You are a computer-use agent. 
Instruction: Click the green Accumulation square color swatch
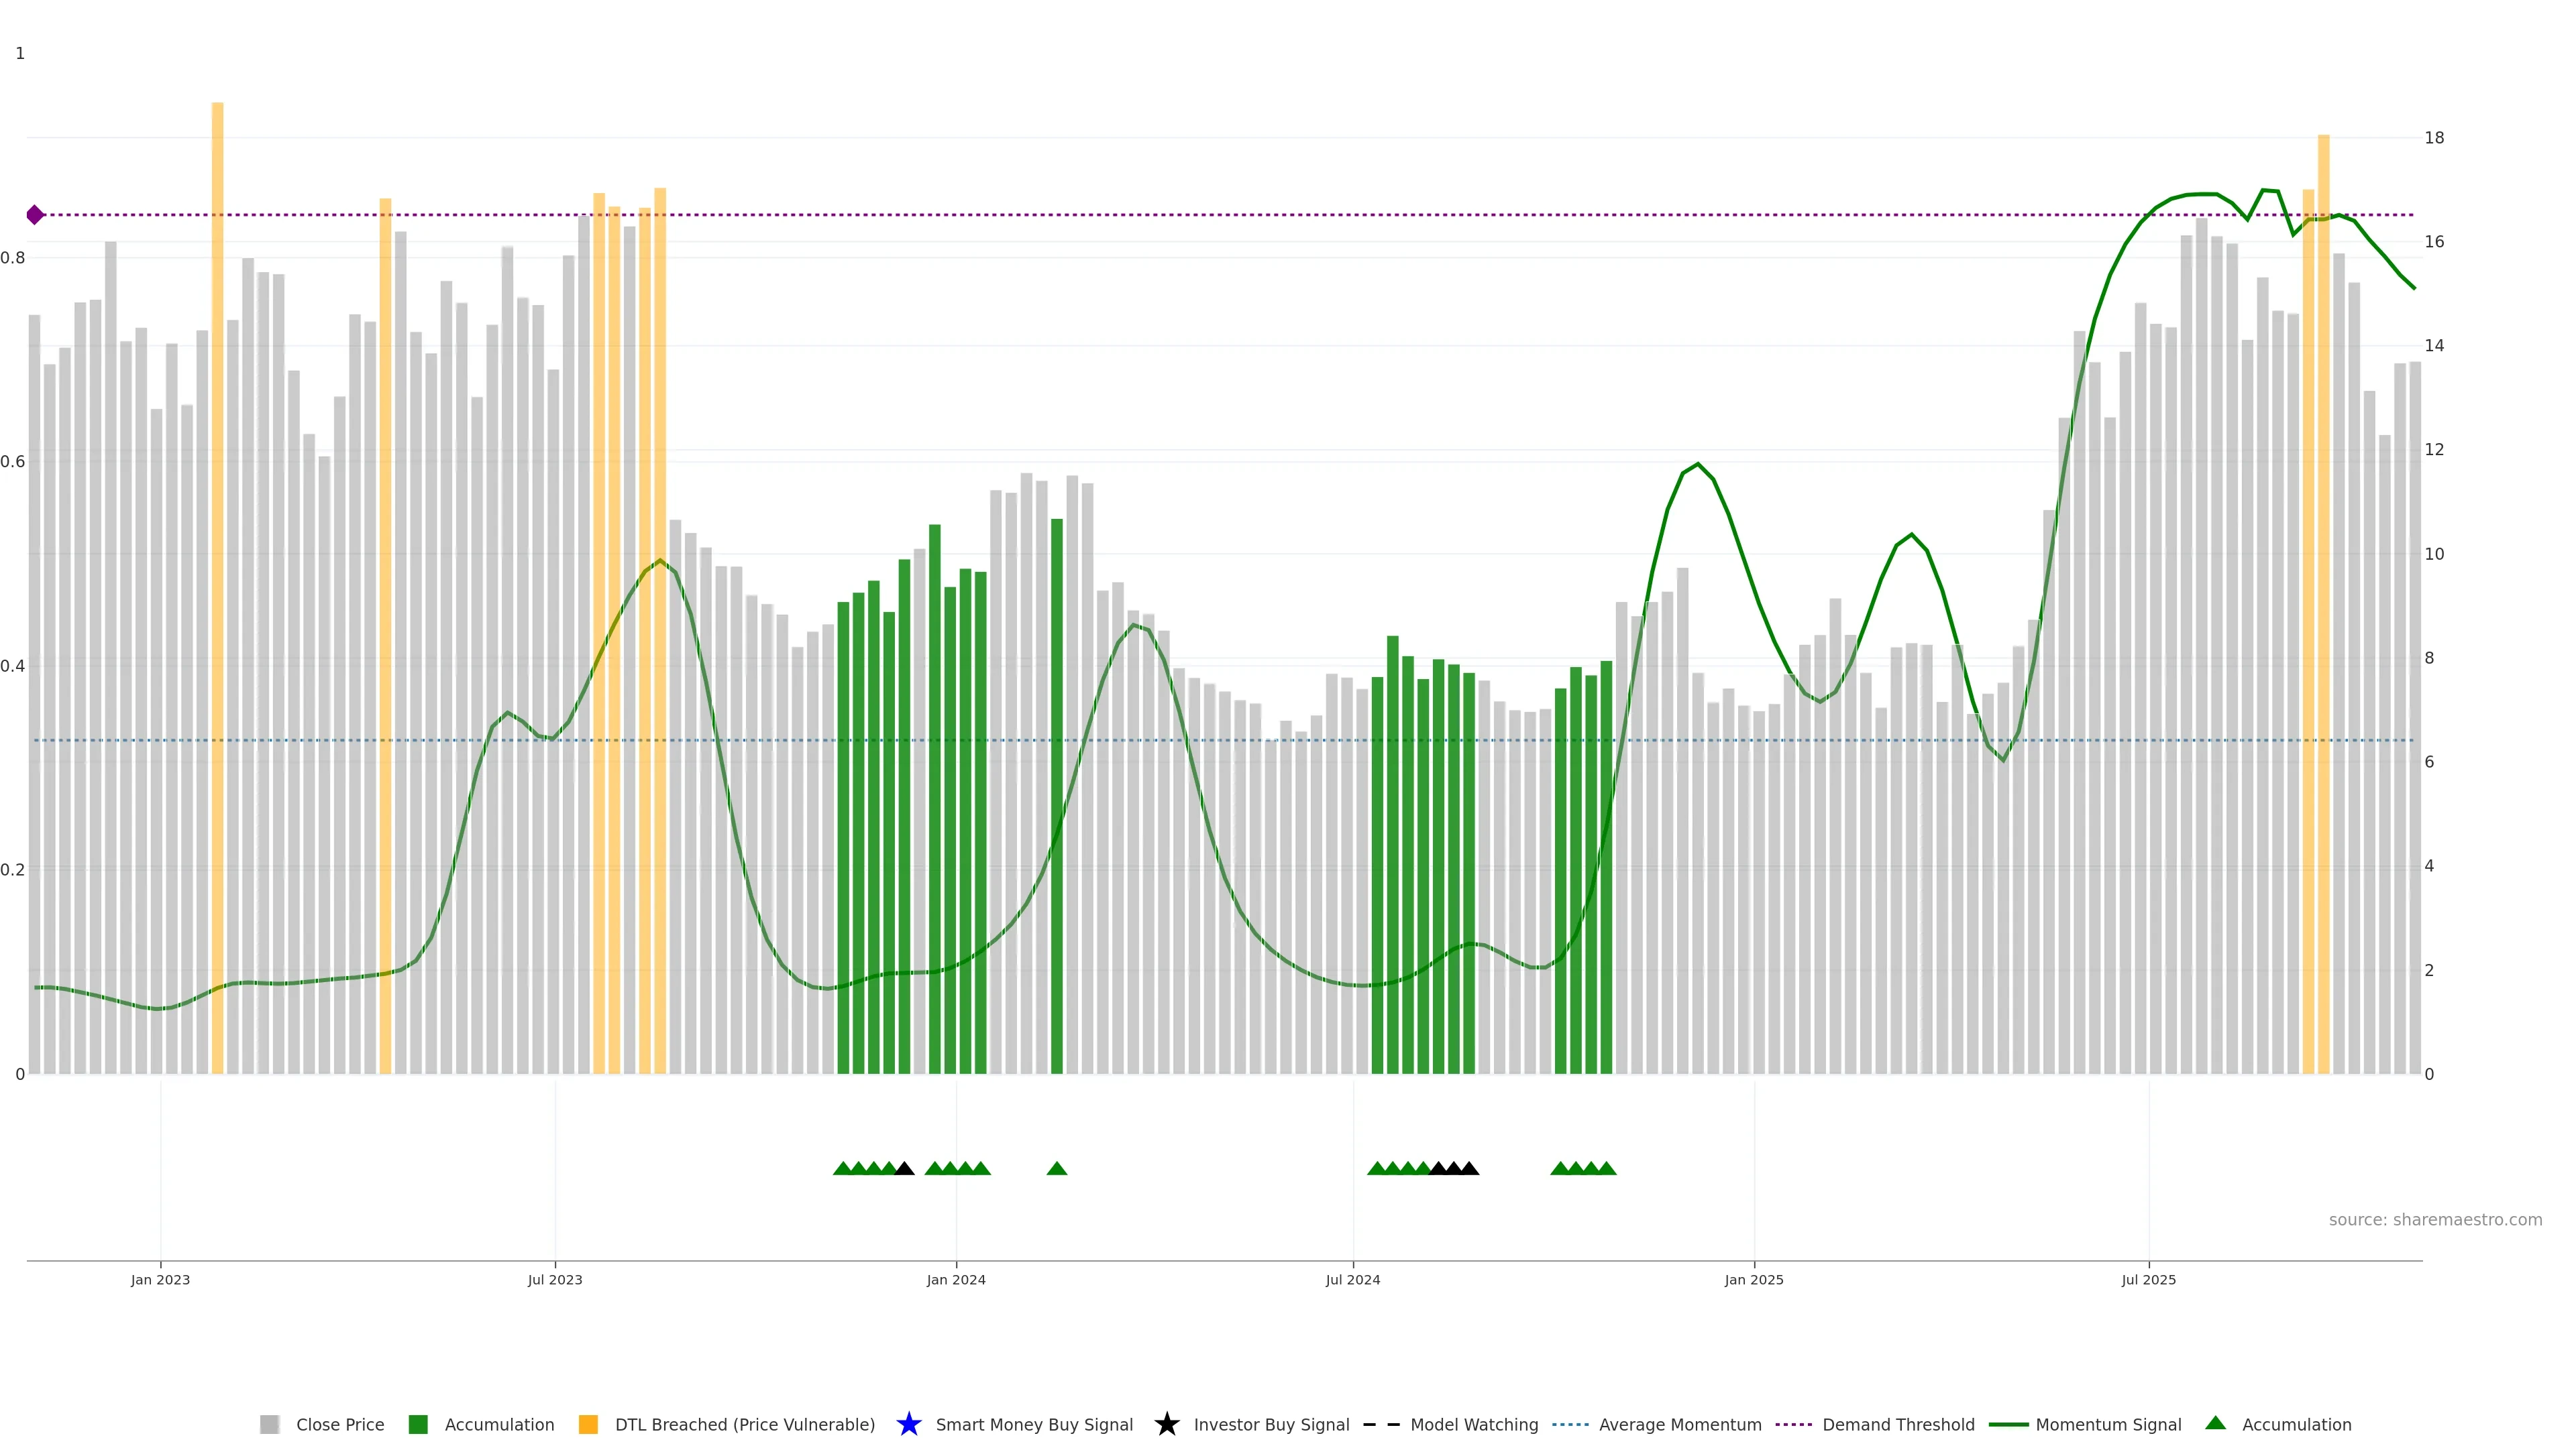coord(418,1424)
